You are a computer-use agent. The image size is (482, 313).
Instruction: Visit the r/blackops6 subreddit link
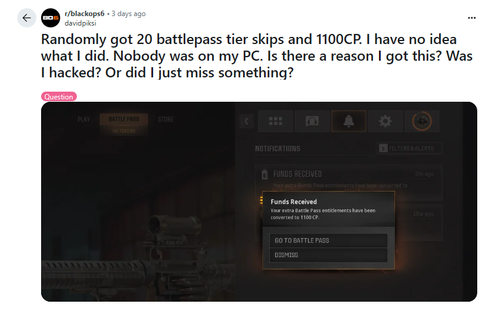pyautogui.click(x=85, y=14)
